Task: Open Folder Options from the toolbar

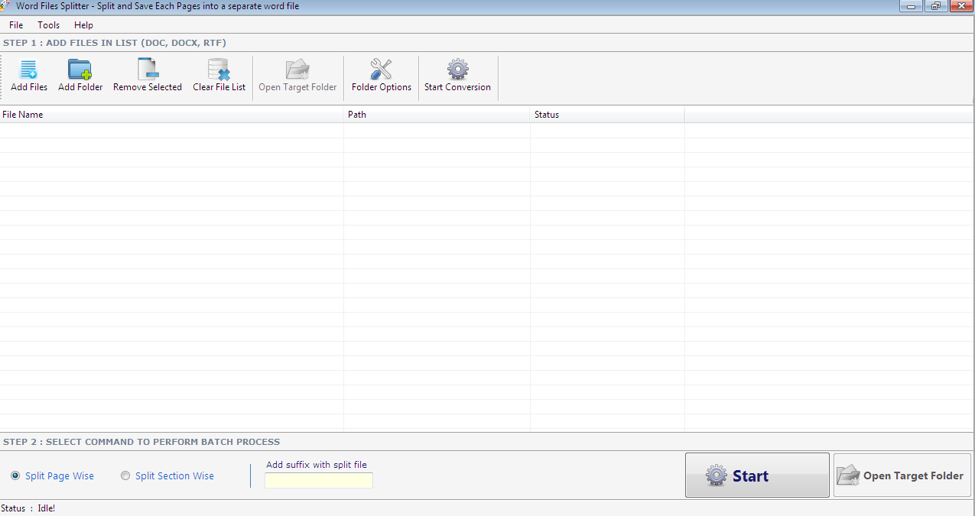Action: click(381, 75)
